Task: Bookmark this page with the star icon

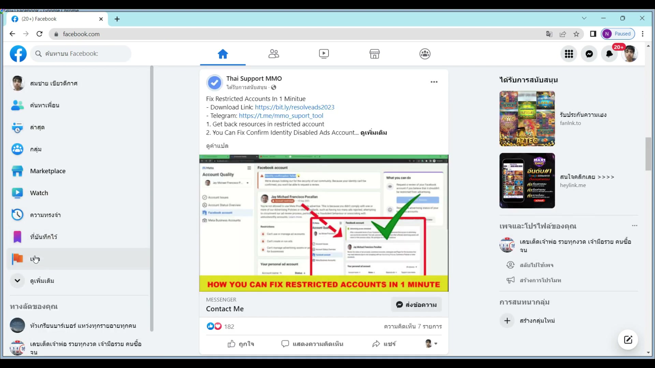Action: (576, 34)
